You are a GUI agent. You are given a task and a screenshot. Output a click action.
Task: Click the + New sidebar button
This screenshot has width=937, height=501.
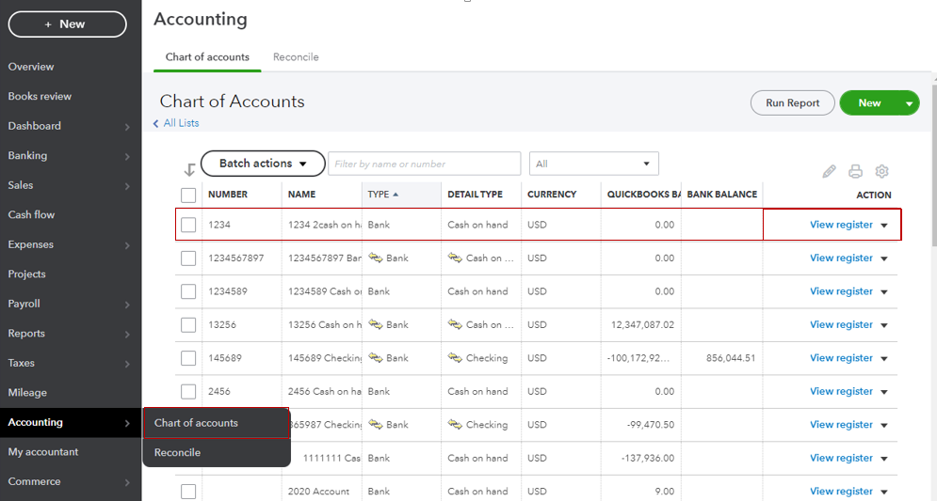pyautogui.click(x=67, y=24)
